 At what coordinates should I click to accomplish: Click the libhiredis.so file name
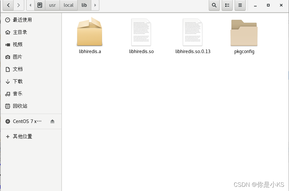point(141,51)
